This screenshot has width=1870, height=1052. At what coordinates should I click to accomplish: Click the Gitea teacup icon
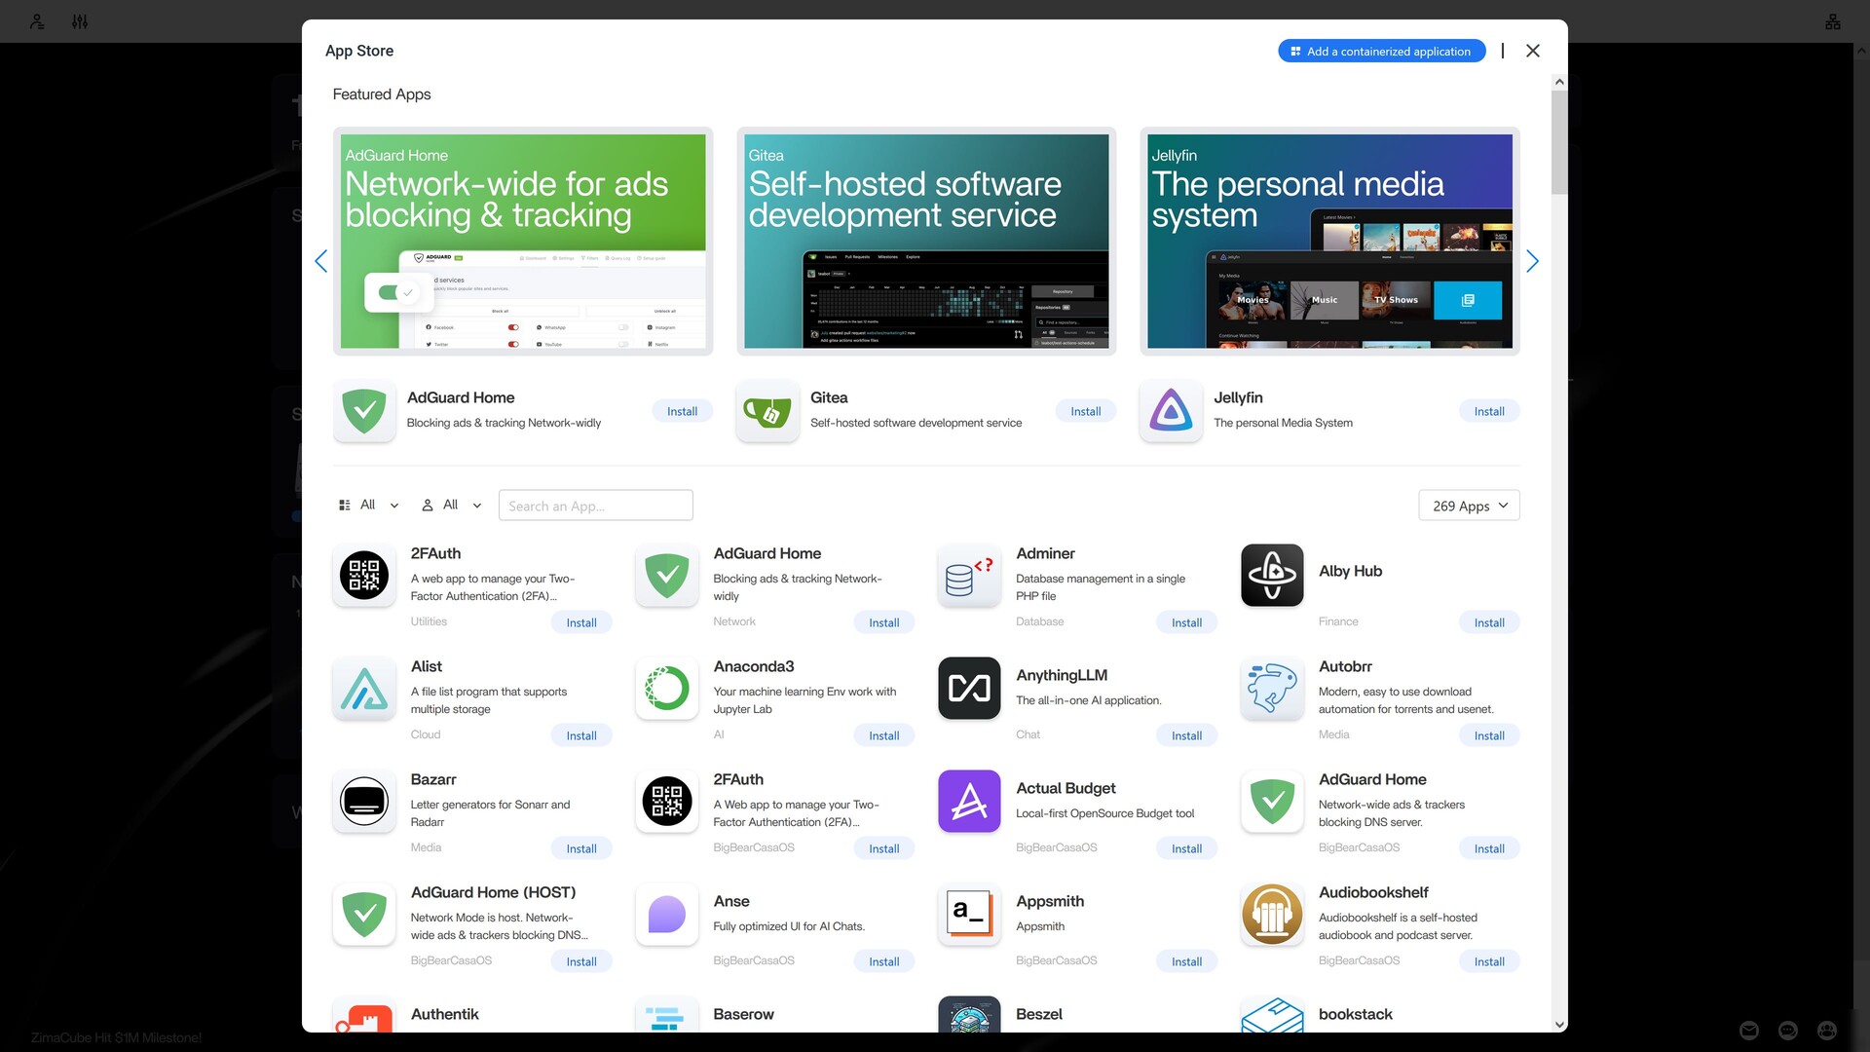coord(767,411)
